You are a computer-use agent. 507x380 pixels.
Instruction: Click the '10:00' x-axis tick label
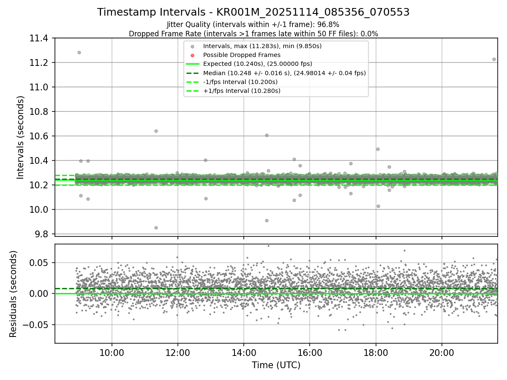tap(112, 353)
